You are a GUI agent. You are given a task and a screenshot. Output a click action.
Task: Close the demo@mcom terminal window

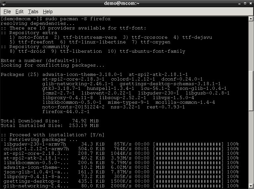coord(250,4)
